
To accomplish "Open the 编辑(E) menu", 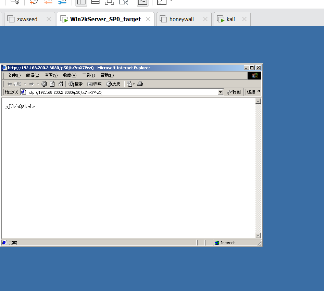I will 33,75.
